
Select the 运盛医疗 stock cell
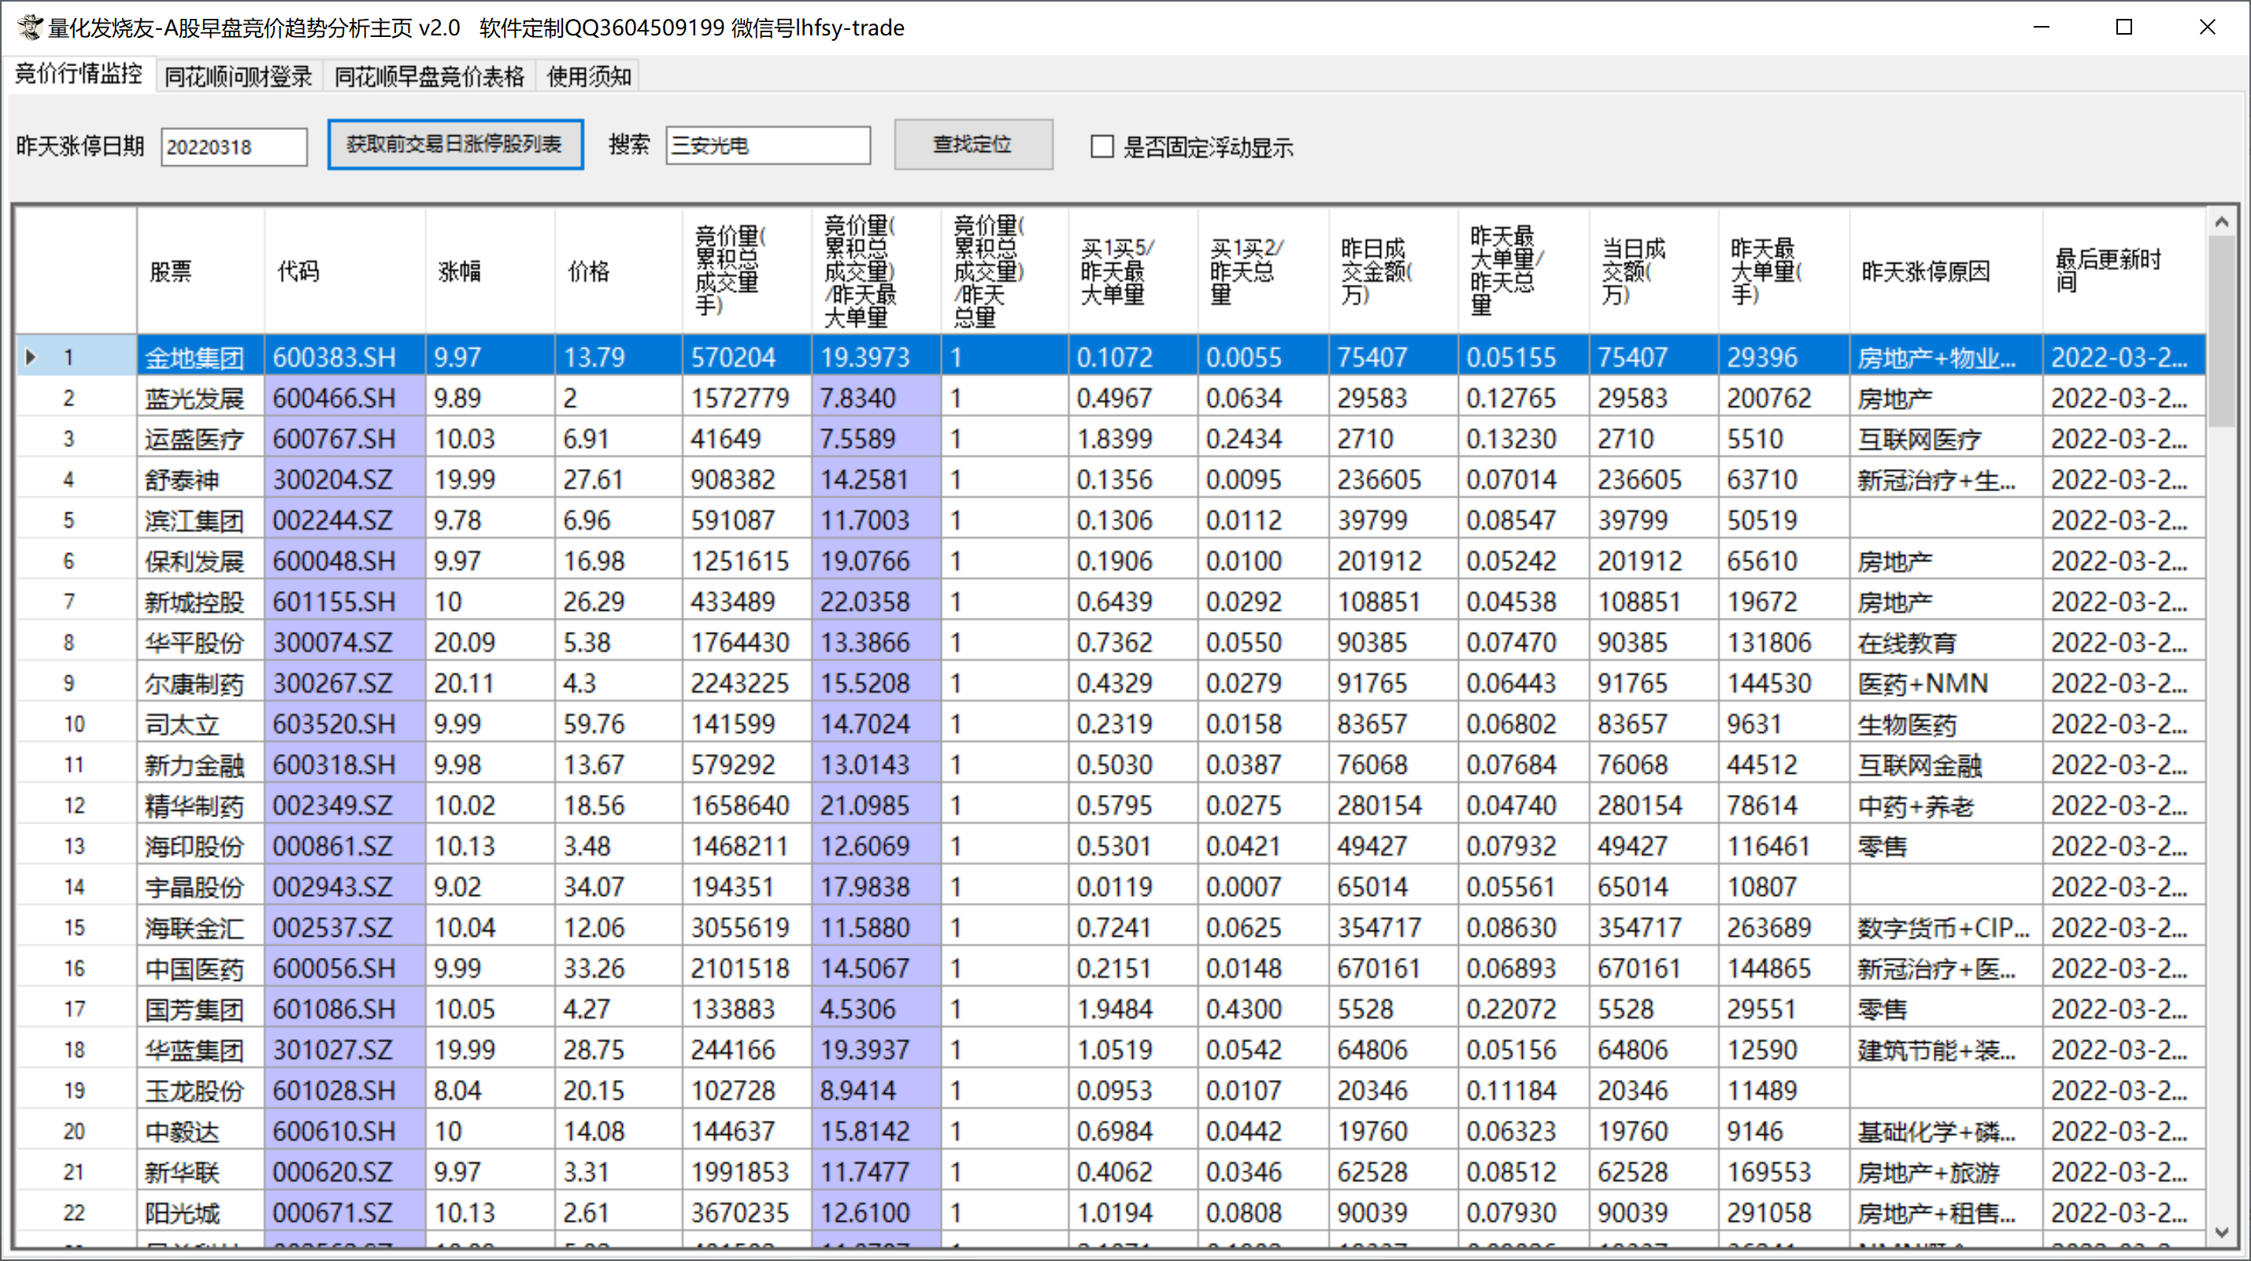(x=200, y=438)
